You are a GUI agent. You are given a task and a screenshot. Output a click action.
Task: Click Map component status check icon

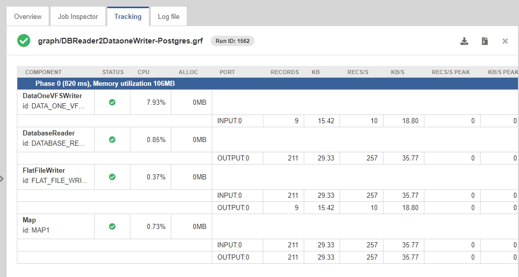point(112,226)
